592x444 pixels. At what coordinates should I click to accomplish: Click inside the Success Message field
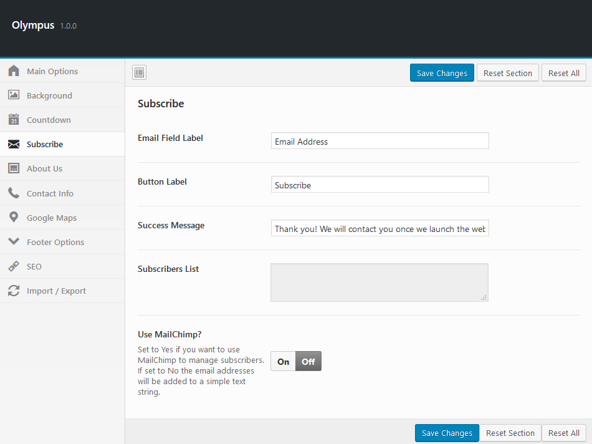(x=380, y=229)
